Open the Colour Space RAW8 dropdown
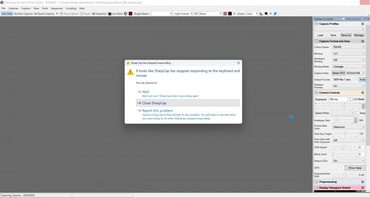370x198 pixels. (349, 47)
